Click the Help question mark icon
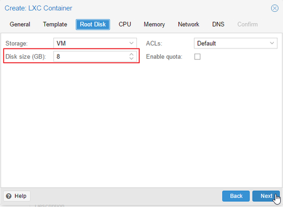Image resolution: width=283 pixels, height=207 pixels. click(8, 196)
